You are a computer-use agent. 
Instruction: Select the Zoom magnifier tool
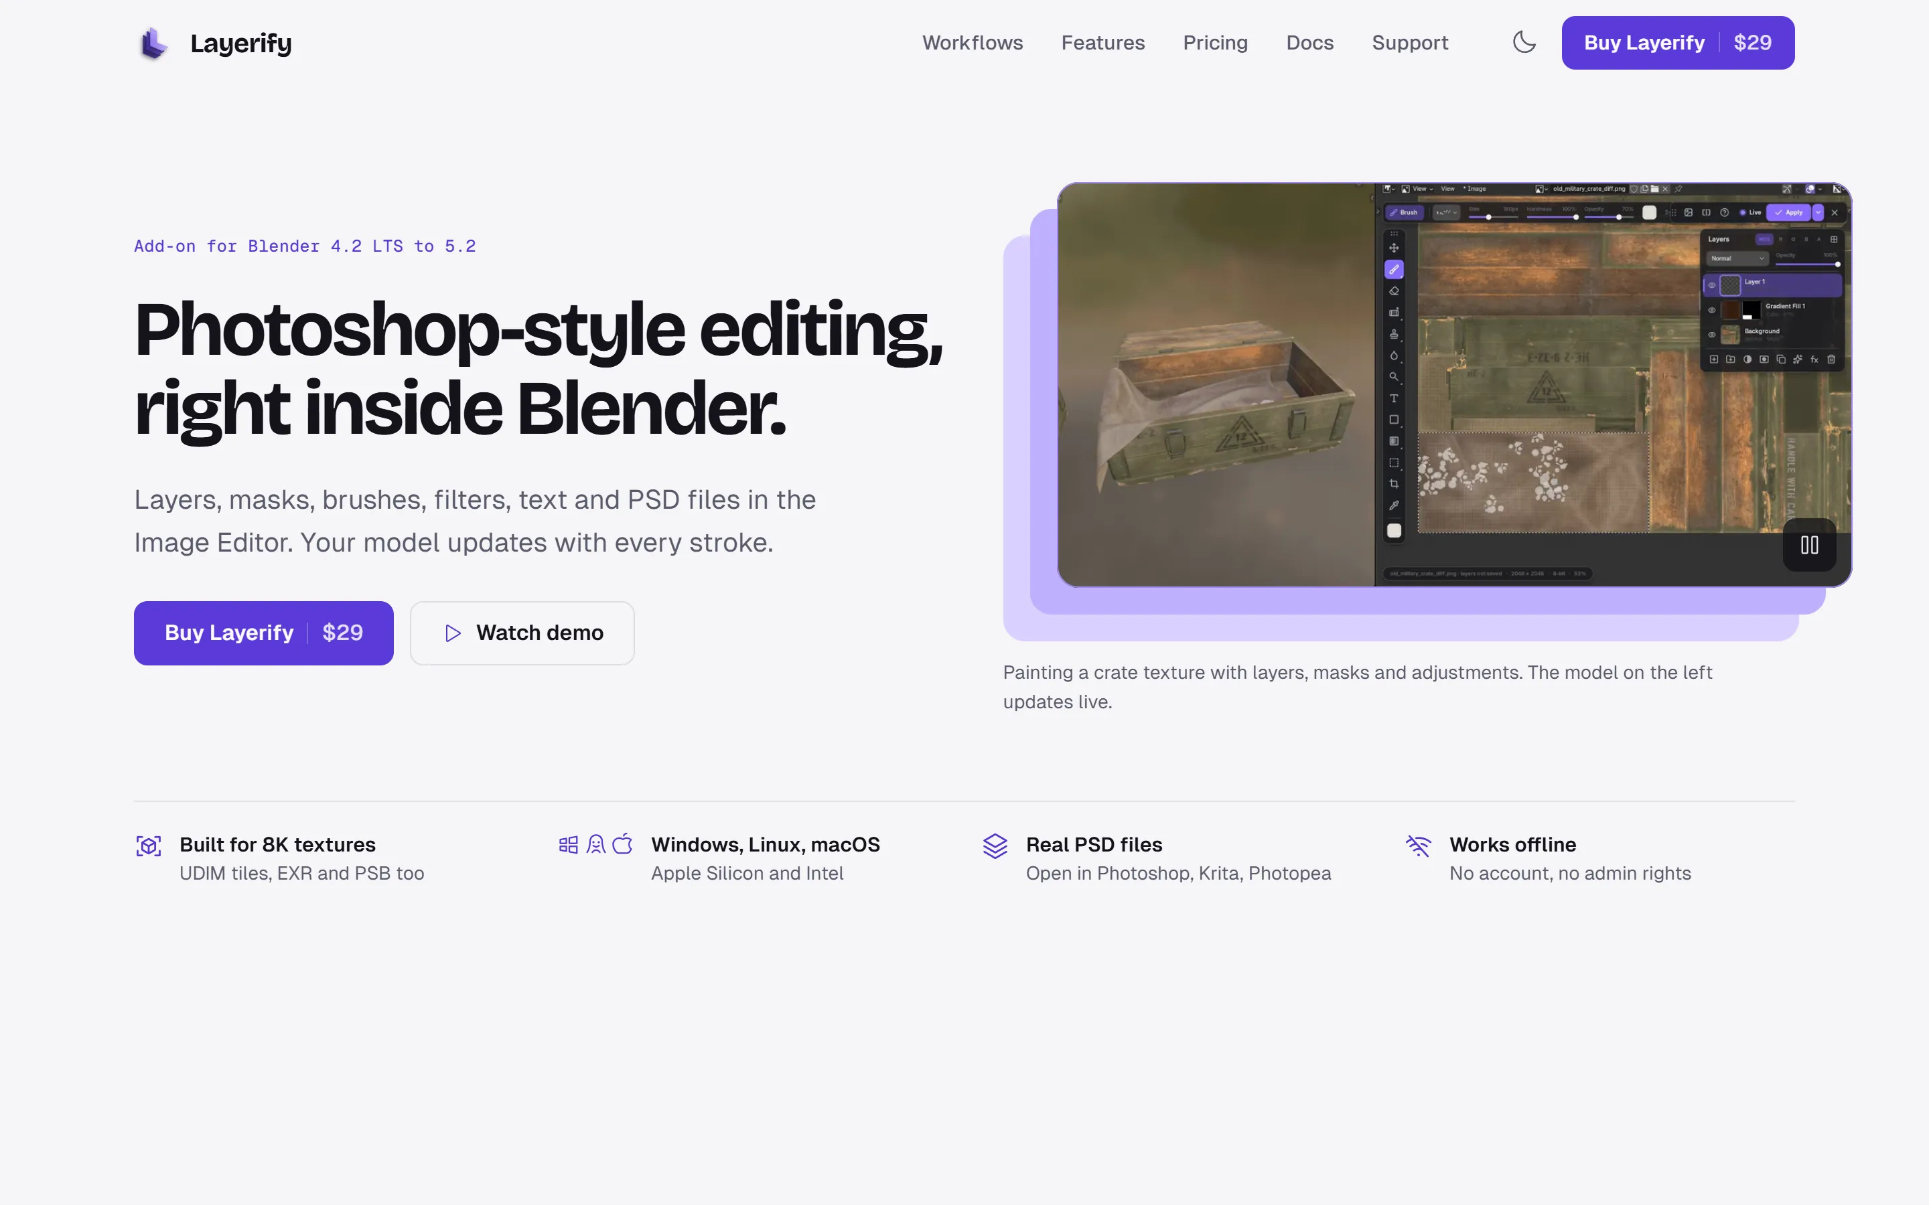tap(1393, 377)
